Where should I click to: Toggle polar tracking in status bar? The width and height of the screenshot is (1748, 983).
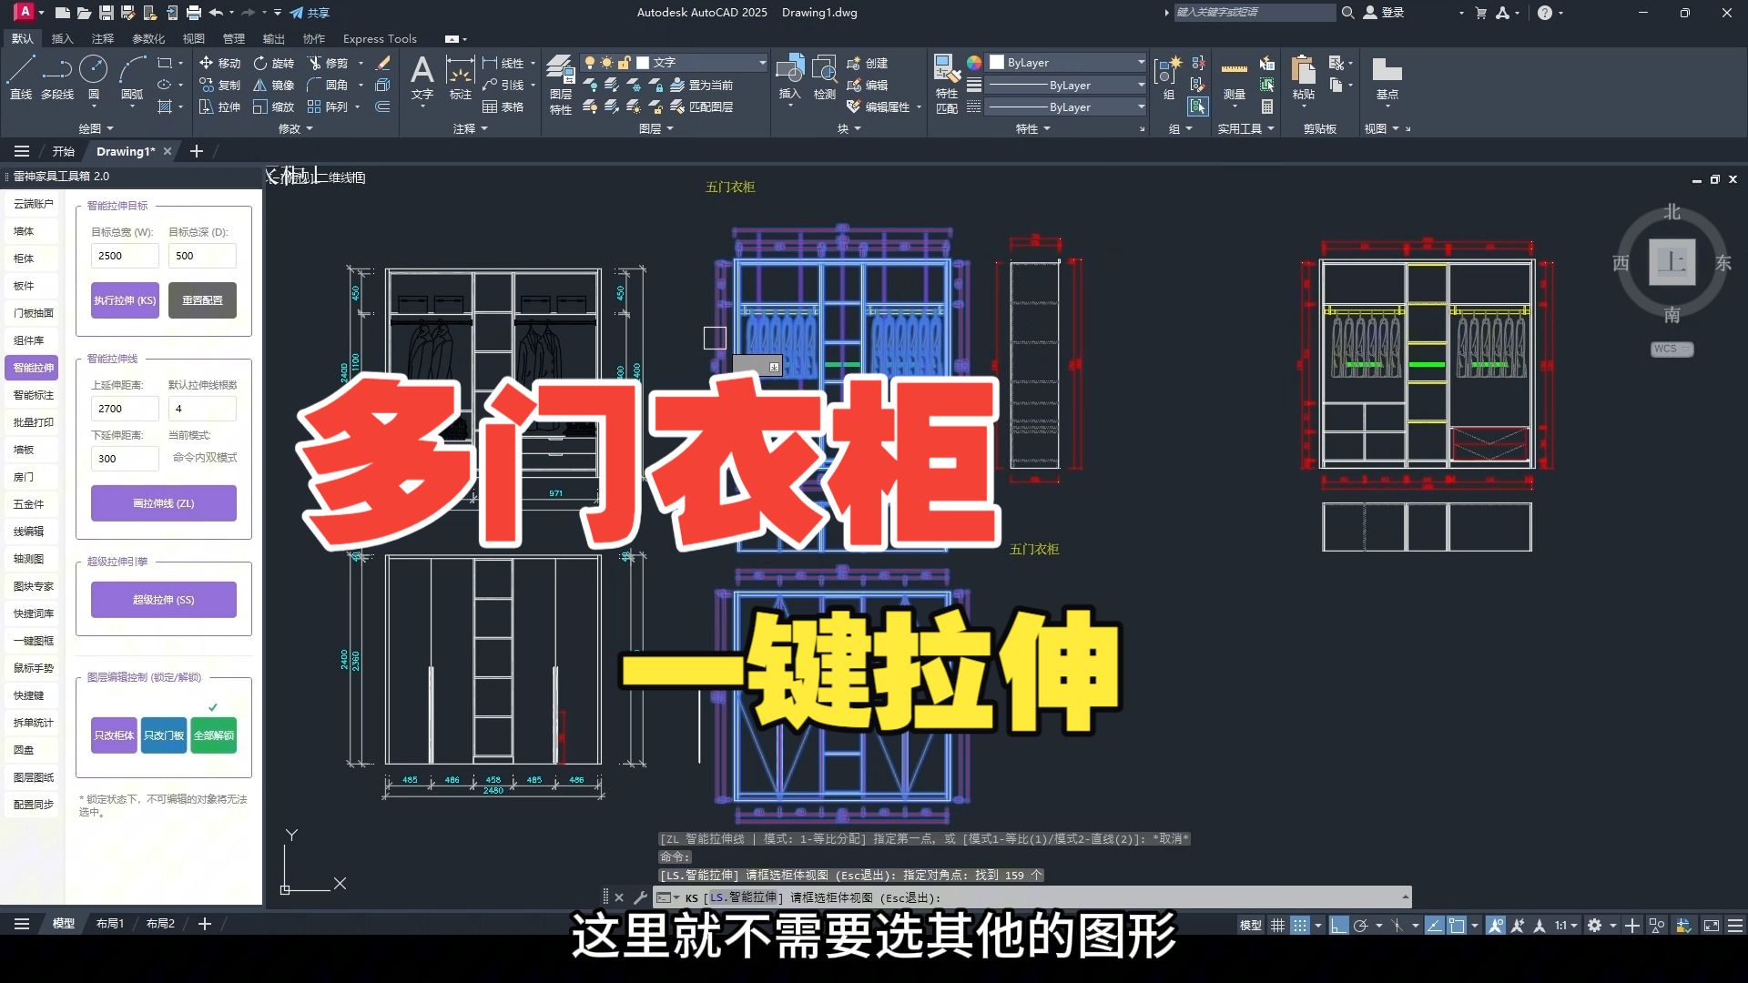click(1361, 925)
